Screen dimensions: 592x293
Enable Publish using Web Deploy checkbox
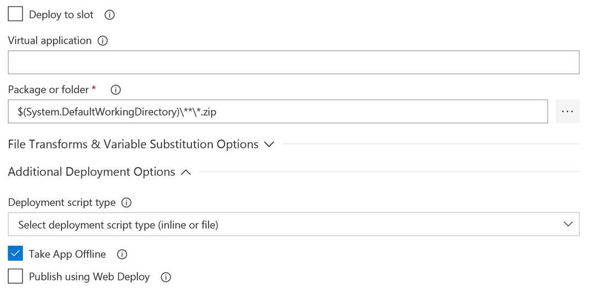point(15,277)
